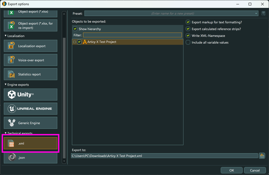Maximize the Export options window
This screenshot has width=269, height=175.
click(250, 4)
